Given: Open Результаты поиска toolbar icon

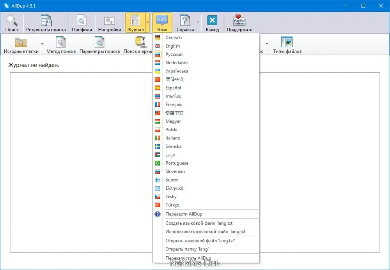Looking at the screenshot, I should (46, 20).
